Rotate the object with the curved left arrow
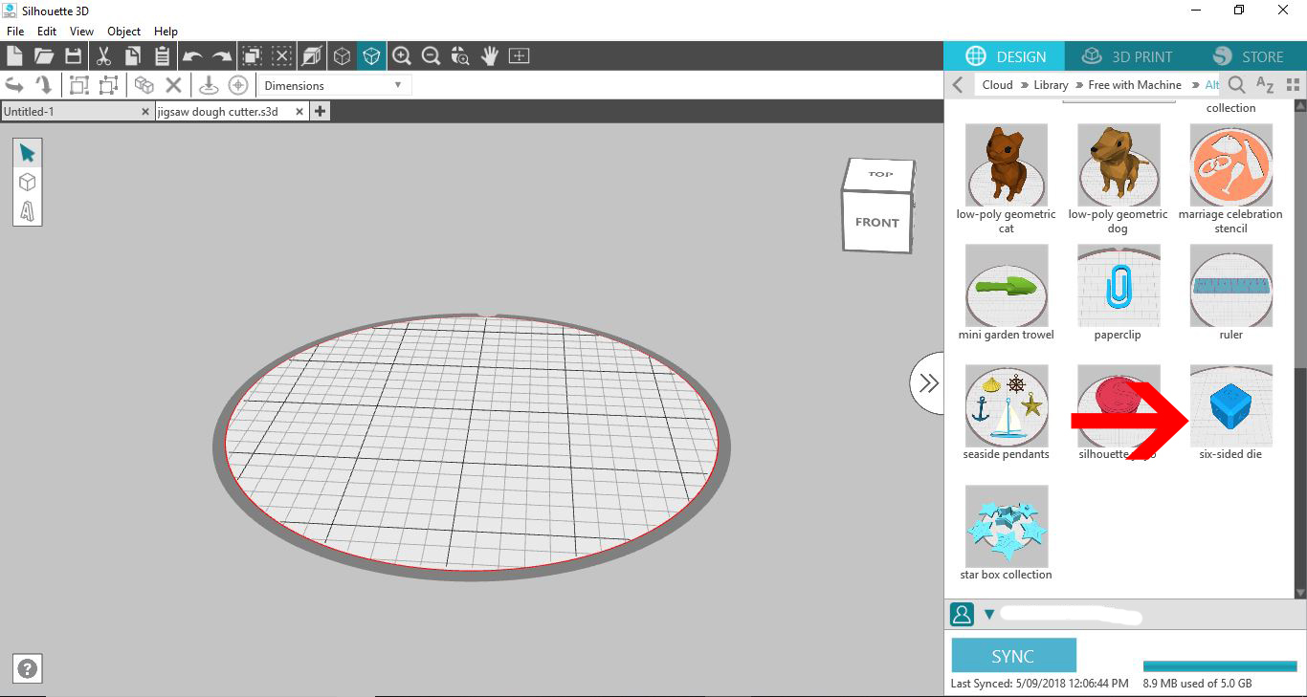The width and height of the screenshot is (1307, 697). [14, 85]
